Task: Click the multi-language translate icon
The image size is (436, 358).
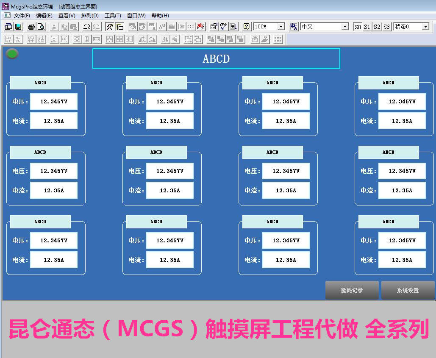Action: 294,27
